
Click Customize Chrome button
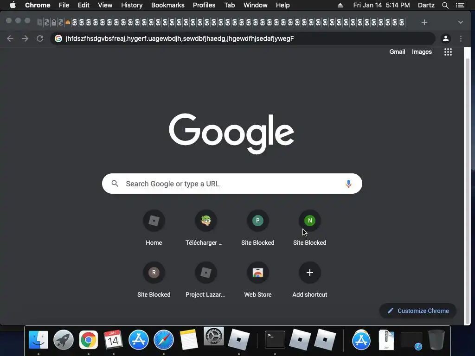click(x=418, y=311)
